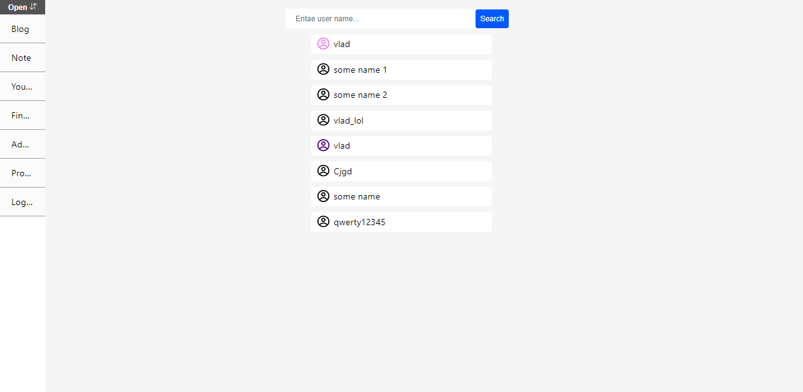
Task: Click the avatar icon beside some name 1
Action: [323, 69]
